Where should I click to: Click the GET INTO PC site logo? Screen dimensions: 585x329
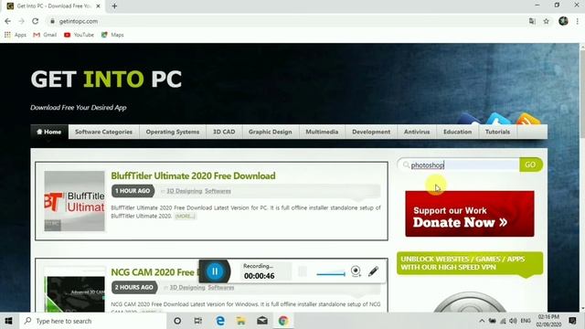106,80
